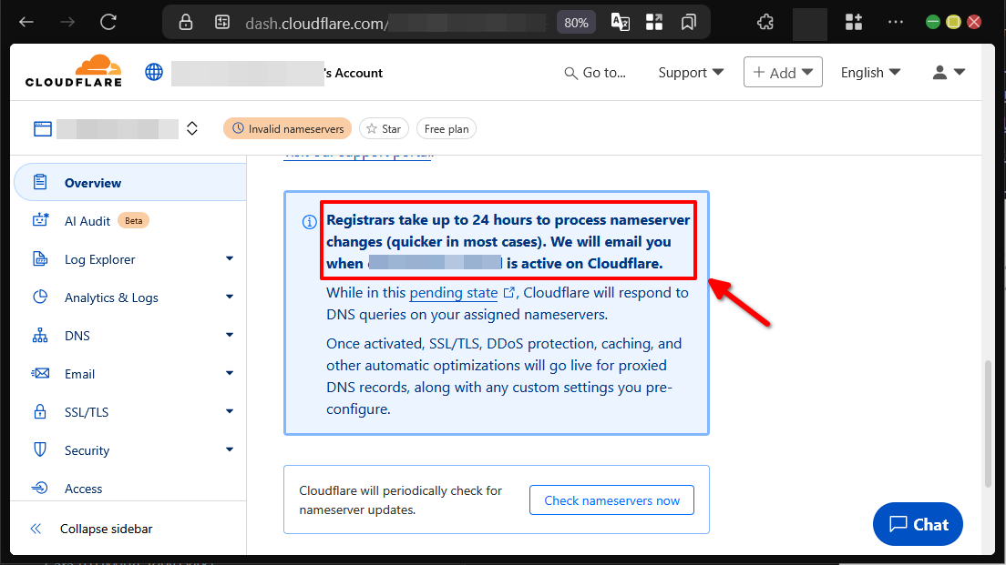
Task: Click the browser back arrow
Action: pyautogui.click(x=26, y=23)
